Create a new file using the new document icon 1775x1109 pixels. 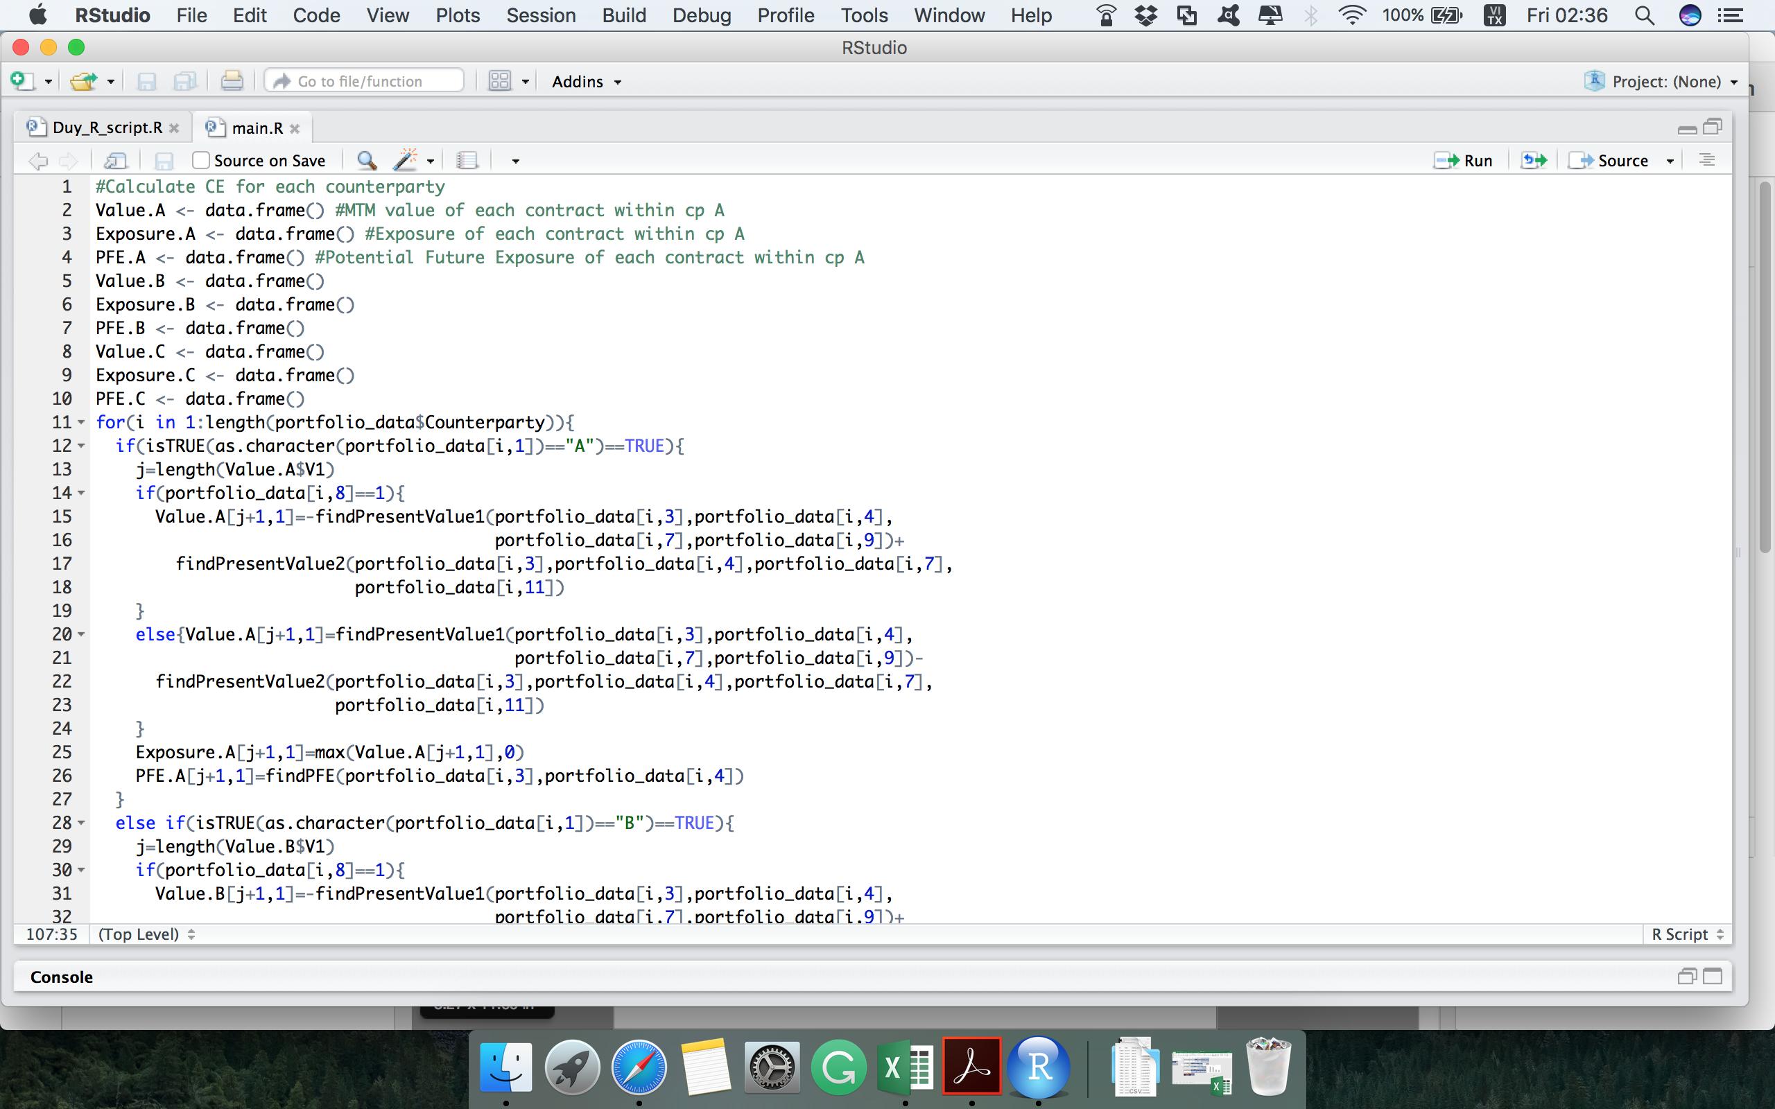point(22,80)
